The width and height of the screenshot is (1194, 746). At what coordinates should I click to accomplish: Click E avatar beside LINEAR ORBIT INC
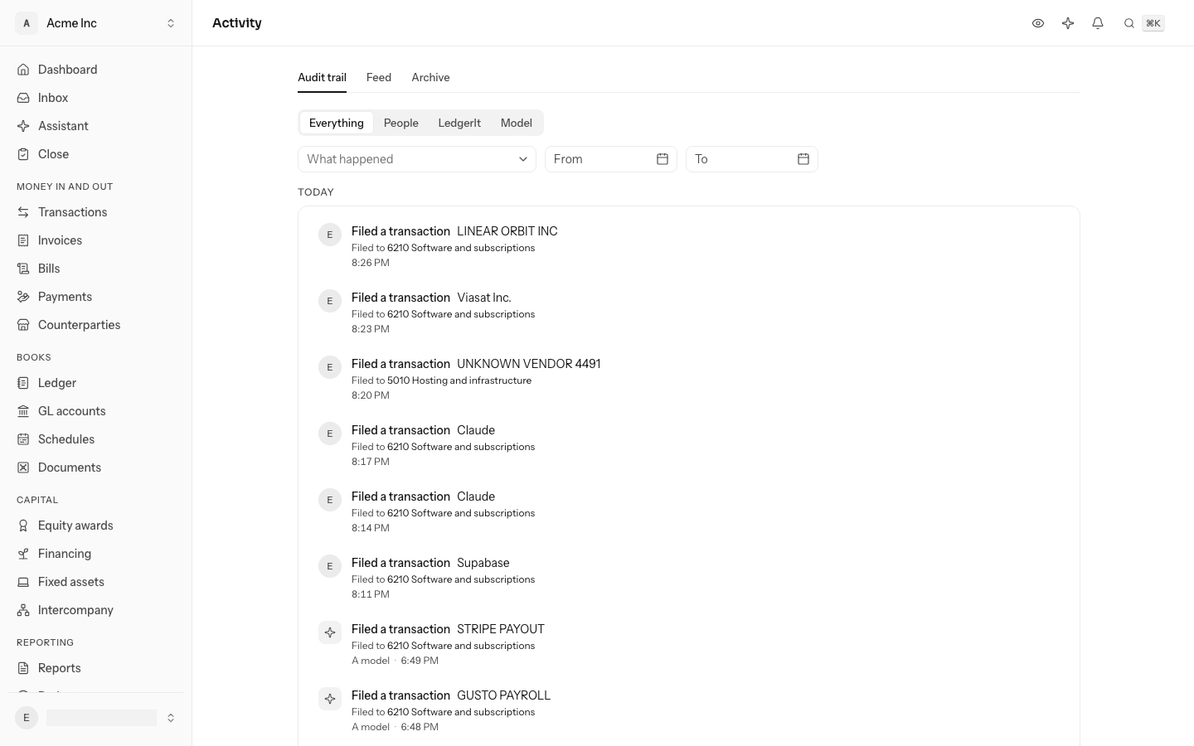[x=330, y=235]
